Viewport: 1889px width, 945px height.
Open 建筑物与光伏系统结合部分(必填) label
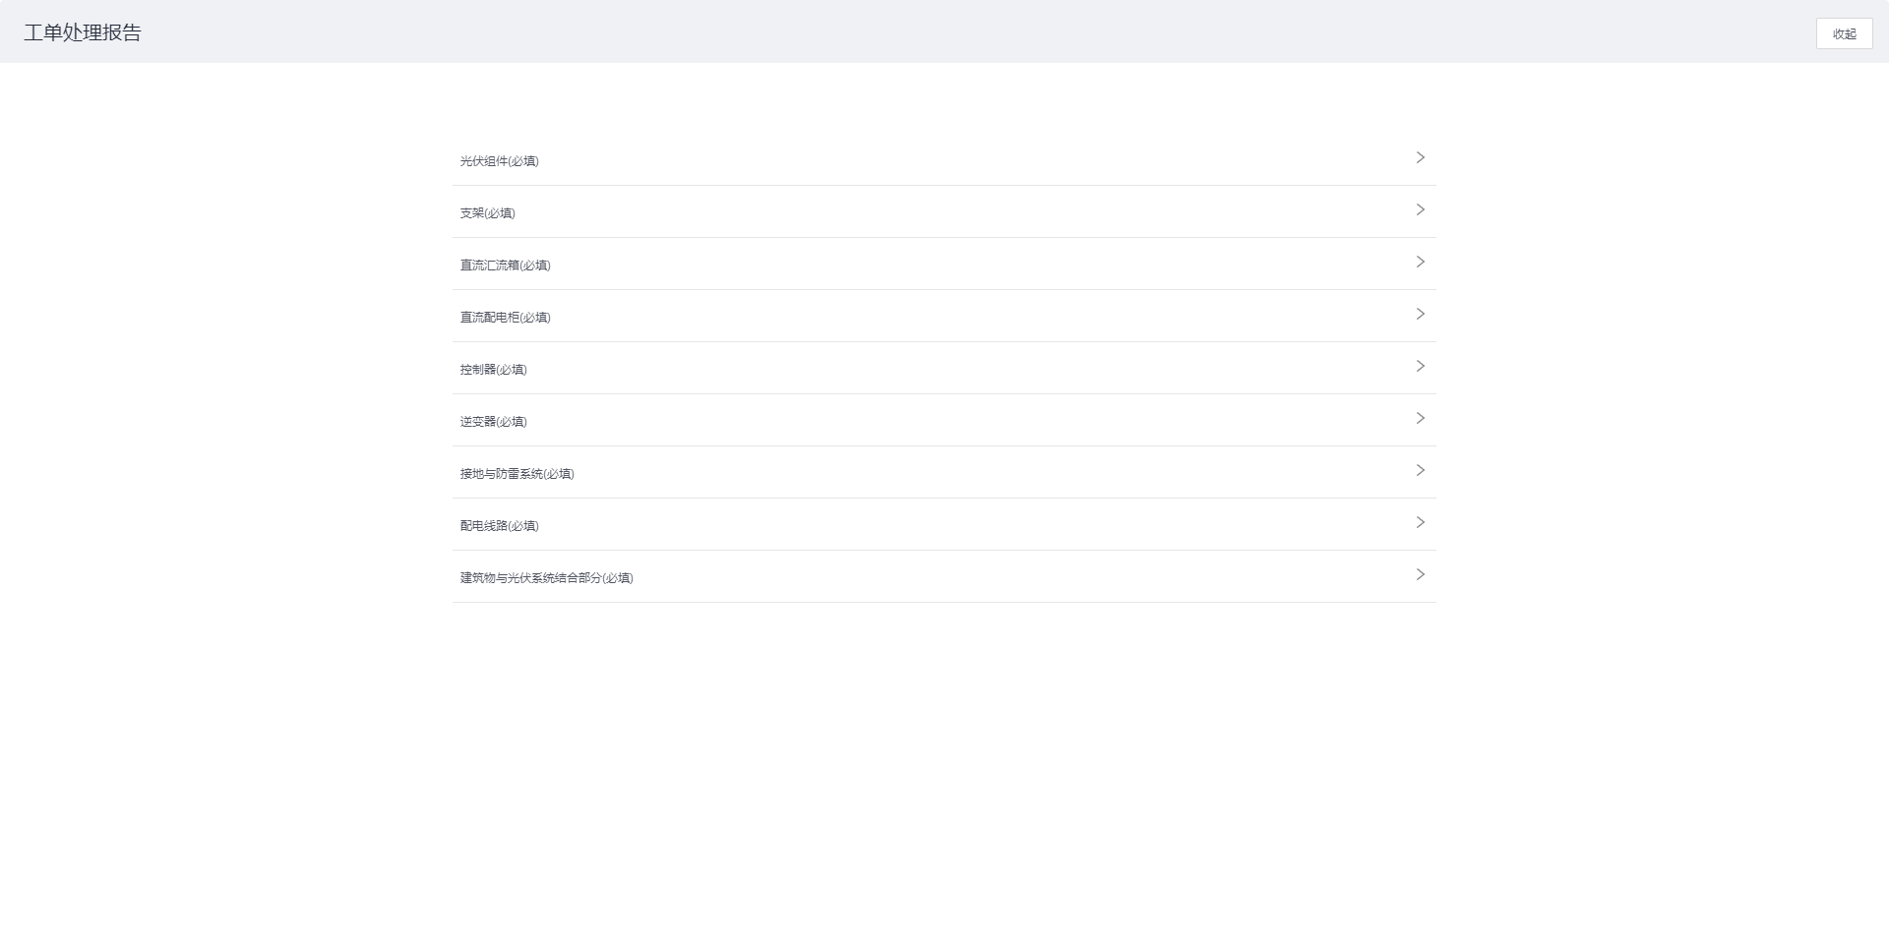546,578
